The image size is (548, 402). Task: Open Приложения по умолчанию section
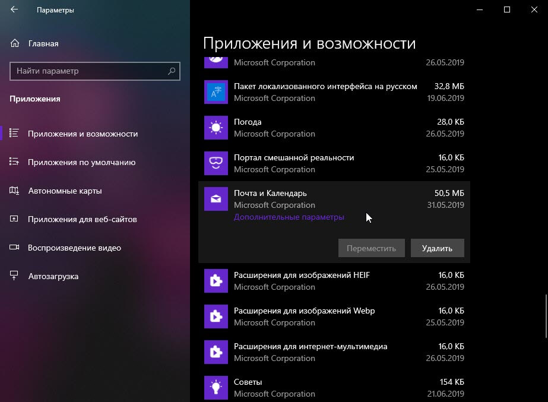point(81,162)
